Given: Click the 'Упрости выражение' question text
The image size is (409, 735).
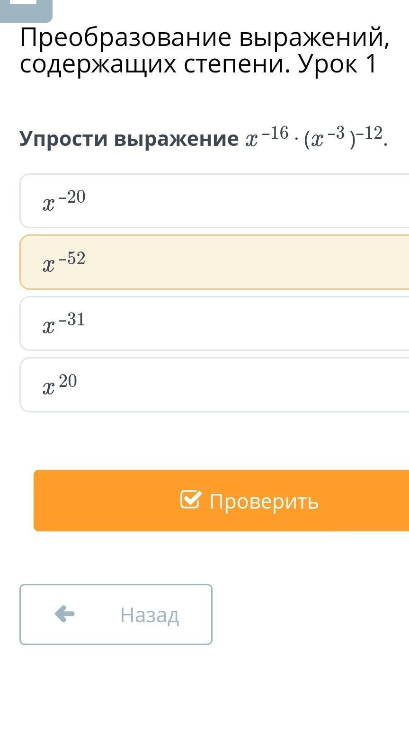Looking at the screenshot, I should pyautogui.click(x=129, y=139).
